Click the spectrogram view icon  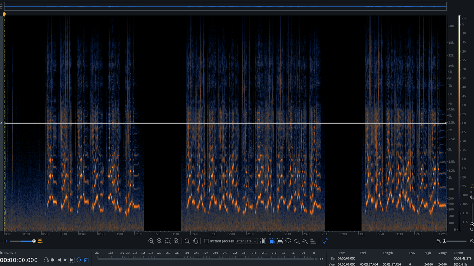click(x=40, y=241)
